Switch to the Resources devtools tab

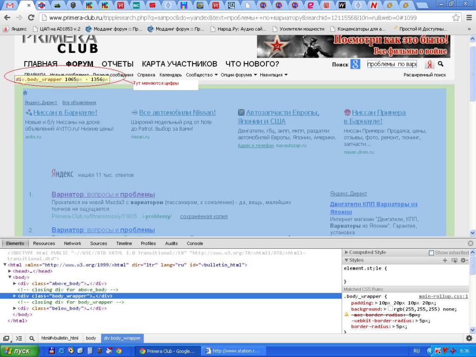[x=44, y=244]
